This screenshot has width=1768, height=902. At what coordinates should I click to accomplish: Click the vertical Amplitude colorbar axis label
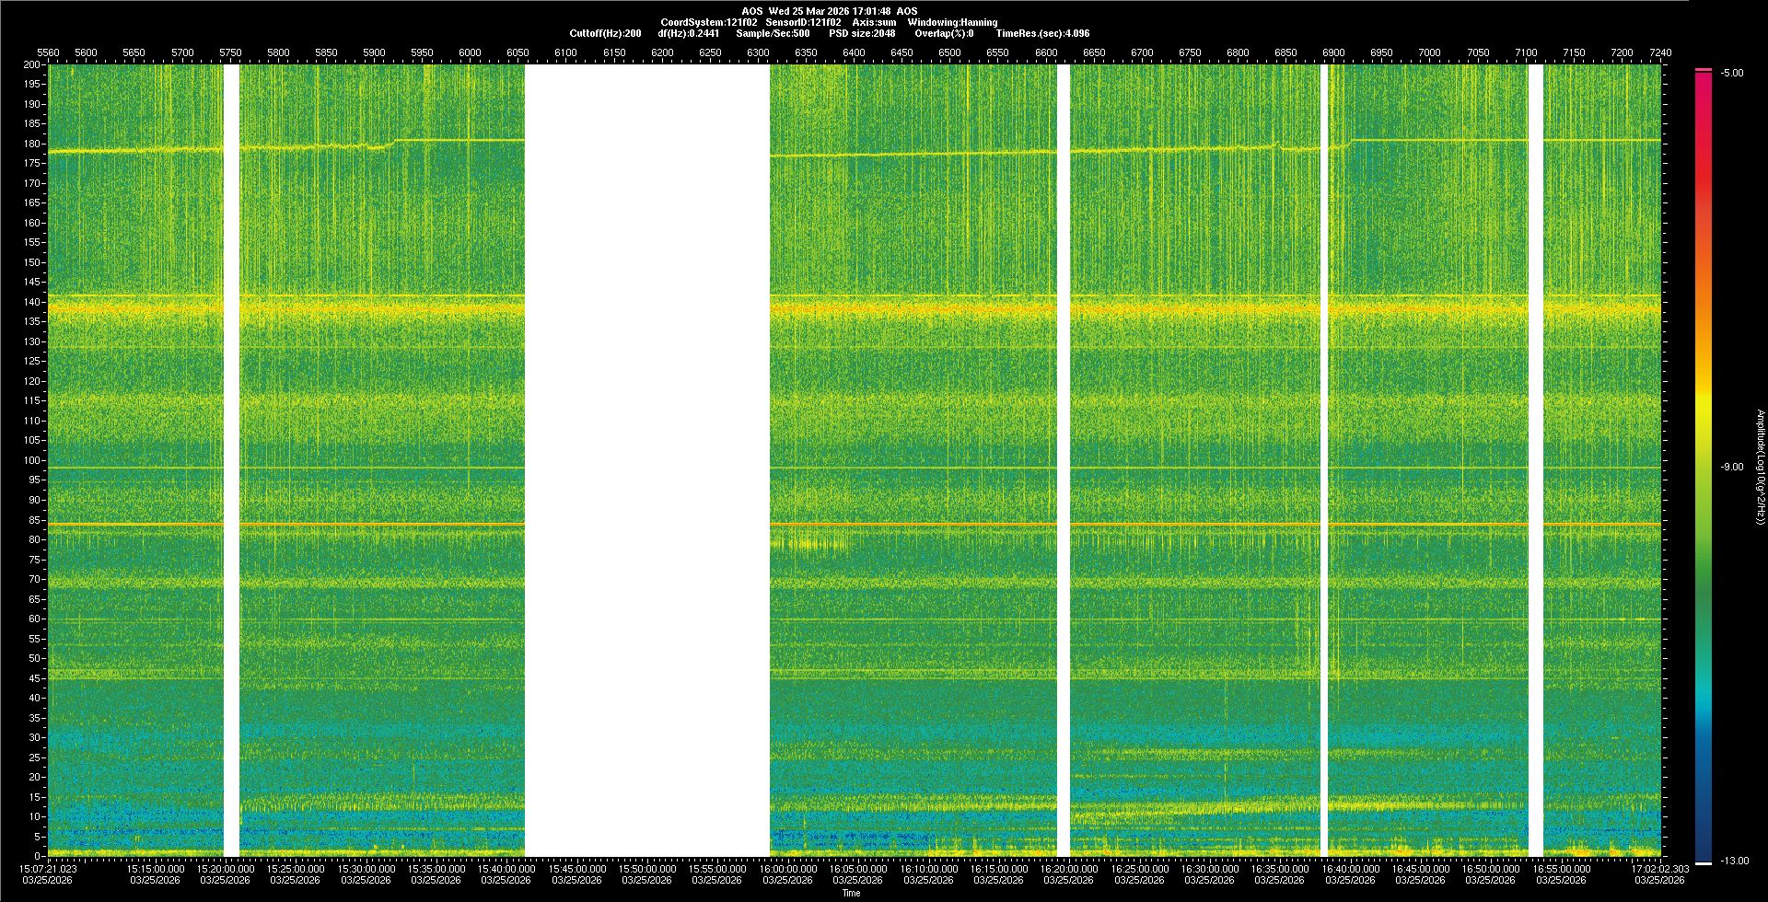point(1760,467)
